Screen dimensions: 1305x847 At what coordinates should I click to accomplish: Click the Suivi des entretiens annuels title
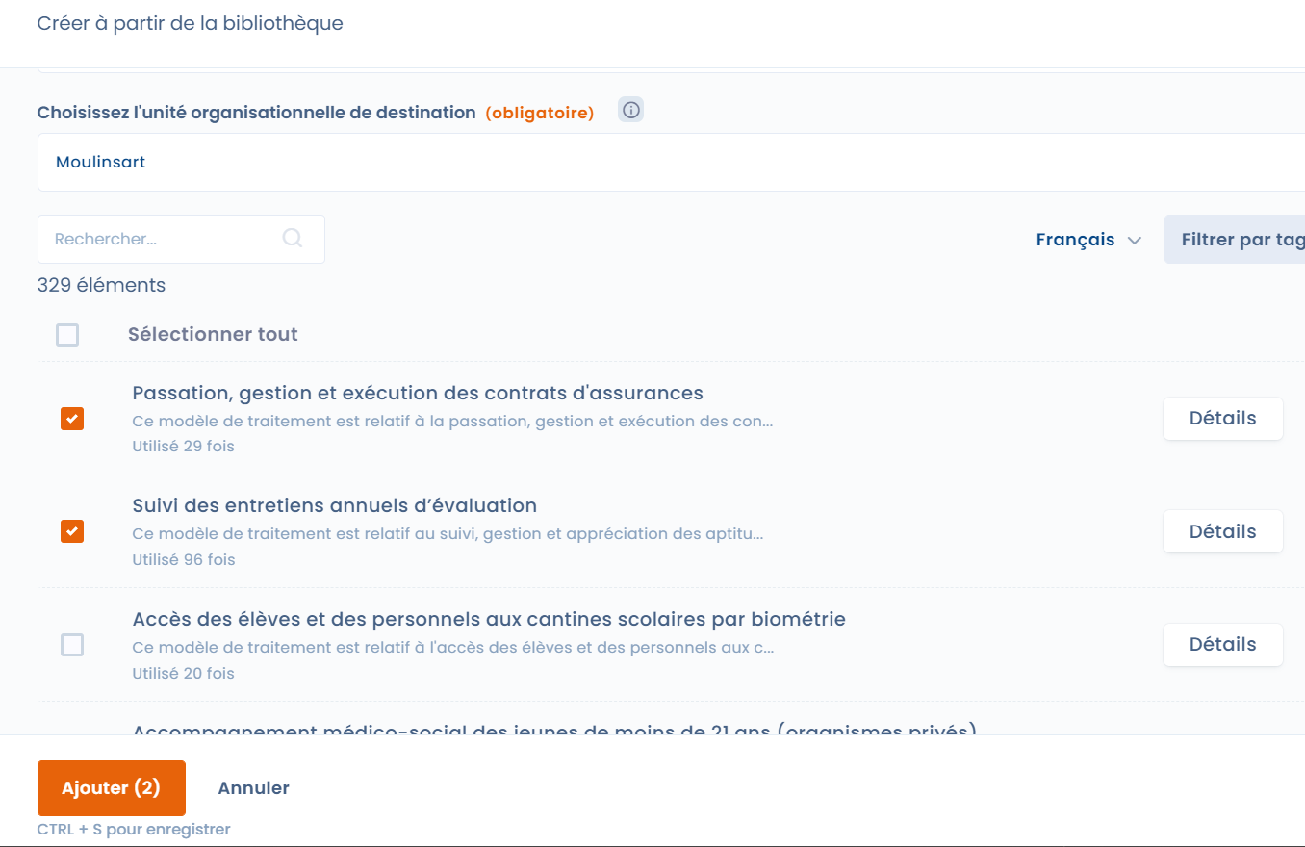tap(334, 505)
